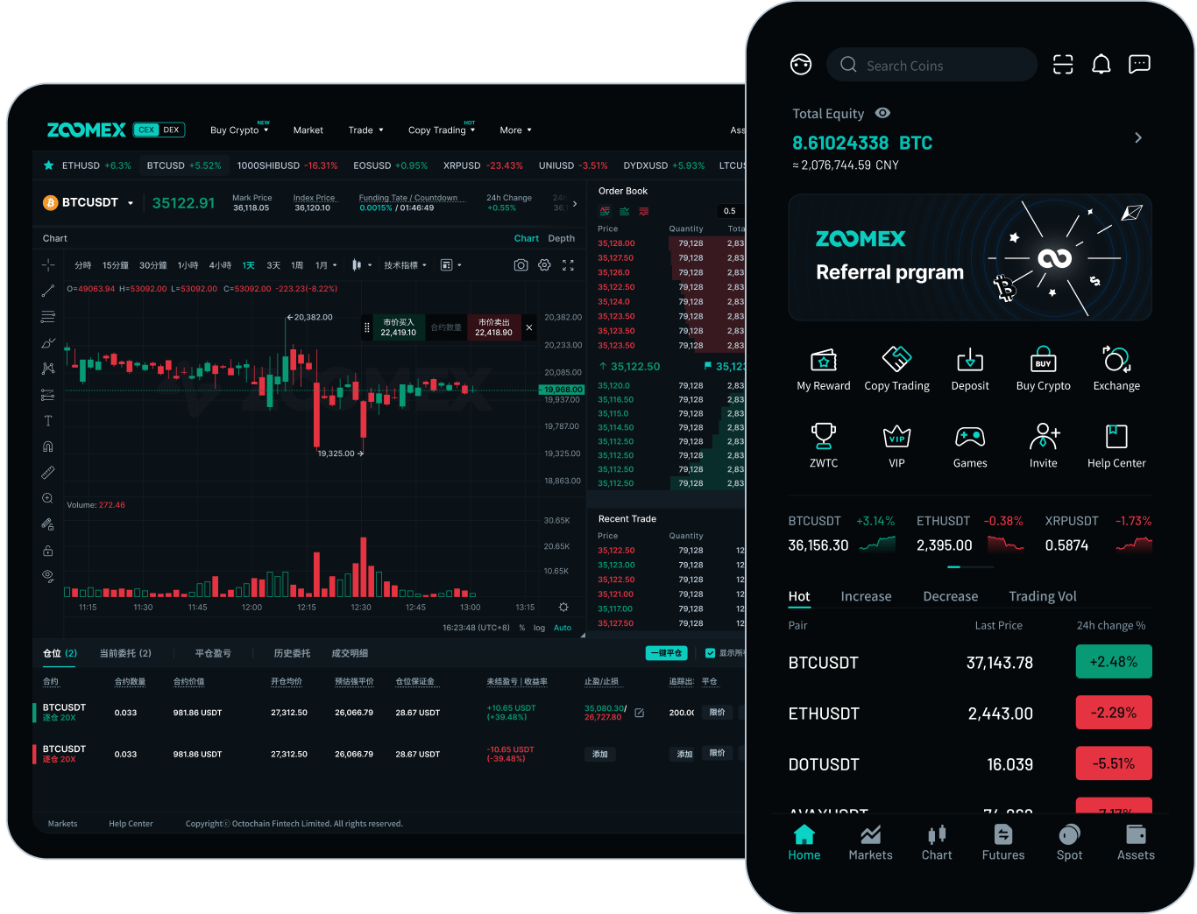Viewport: 1197px width, 914px height.
Task: Open the Games controller icon
Action: [x=970, y=436]
